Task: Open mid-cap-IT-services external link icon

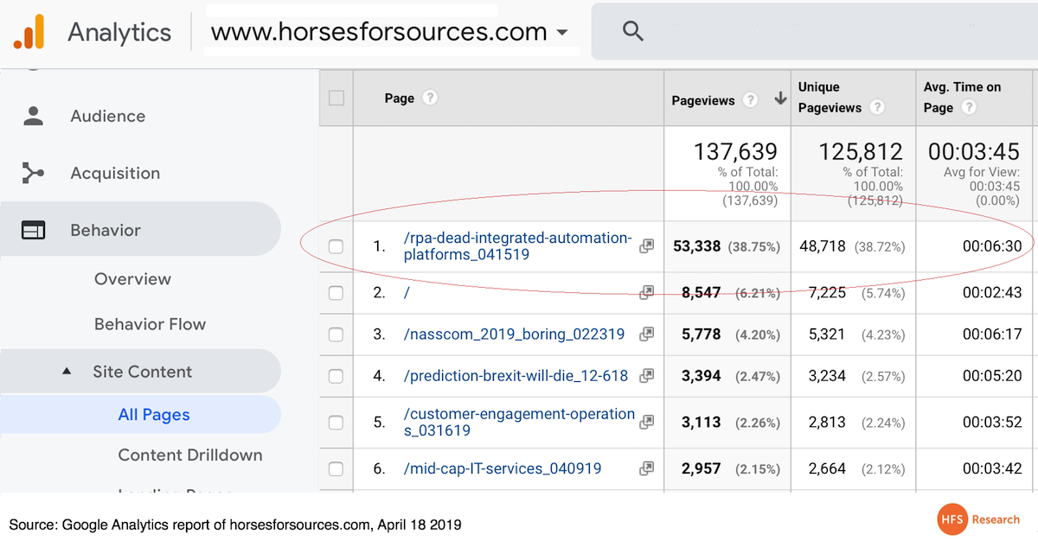Action: coord(646,468)
